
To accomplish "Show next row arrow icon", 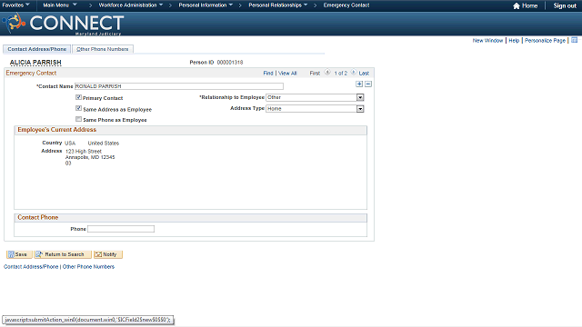I will click(x=354, y=73).
